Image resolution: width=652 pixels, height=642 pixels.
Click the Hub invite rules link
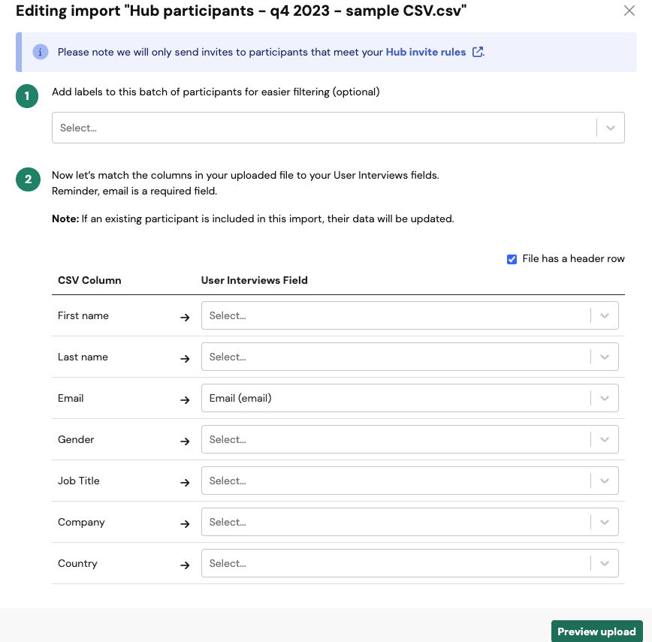point(427,52)
